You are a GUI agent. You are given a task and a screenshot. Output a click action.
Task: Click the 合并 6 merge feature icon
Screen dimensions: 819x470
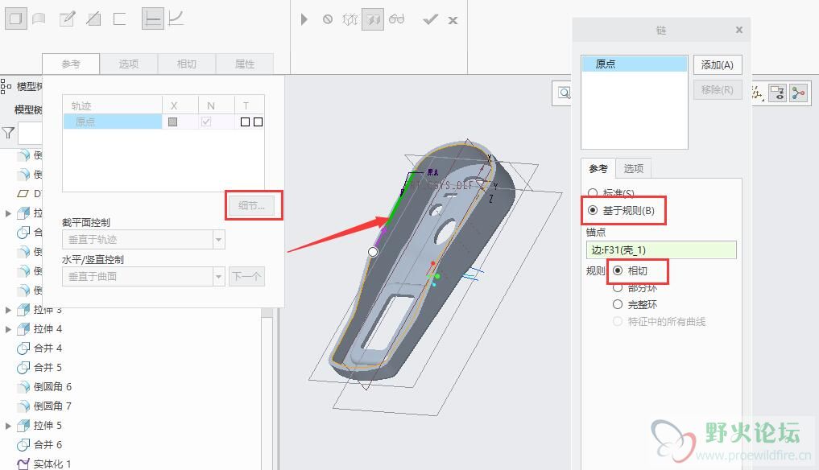[x=23, y=445]
